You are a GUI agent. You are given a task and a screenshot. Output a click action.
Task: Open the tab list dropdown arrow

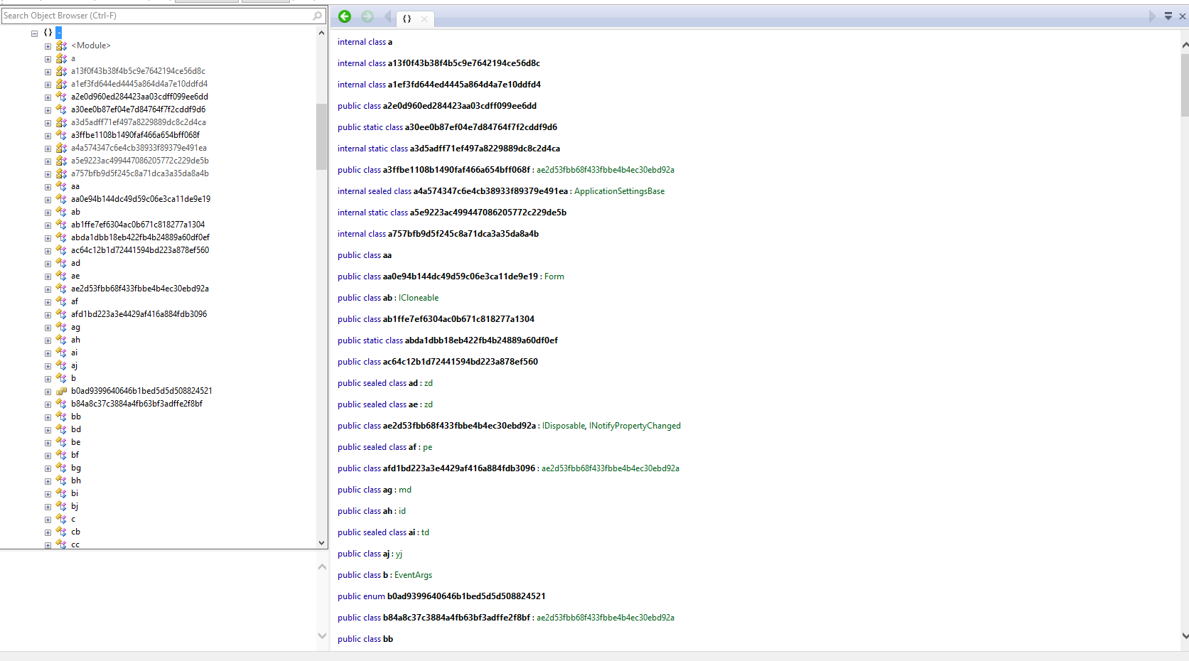pyautogui.click(x=1168, y=16)
